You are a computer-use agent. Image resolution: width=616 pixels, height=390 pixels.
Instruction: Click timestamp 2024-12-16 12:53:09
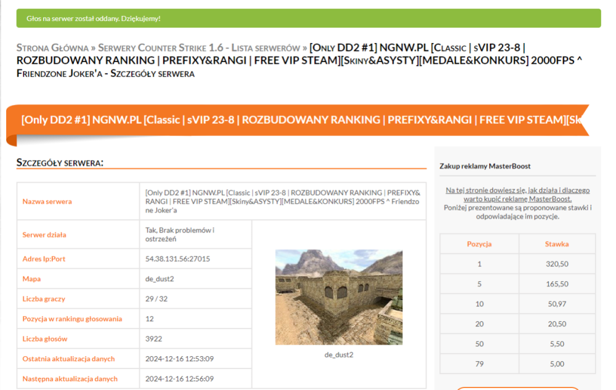point(179,359)
